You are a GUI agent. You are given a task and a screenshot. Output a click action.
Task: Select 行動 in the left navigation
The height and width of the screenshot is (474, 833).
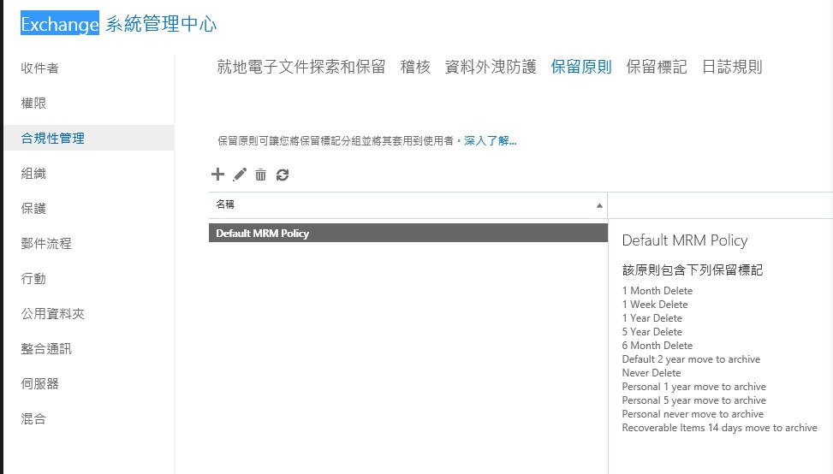point(33,278)
